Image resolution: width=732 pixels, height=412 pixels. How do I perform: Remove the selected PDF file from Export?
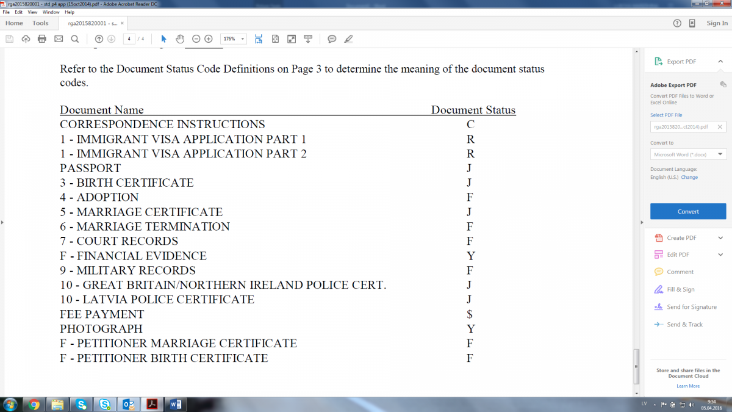click(720, 127)
